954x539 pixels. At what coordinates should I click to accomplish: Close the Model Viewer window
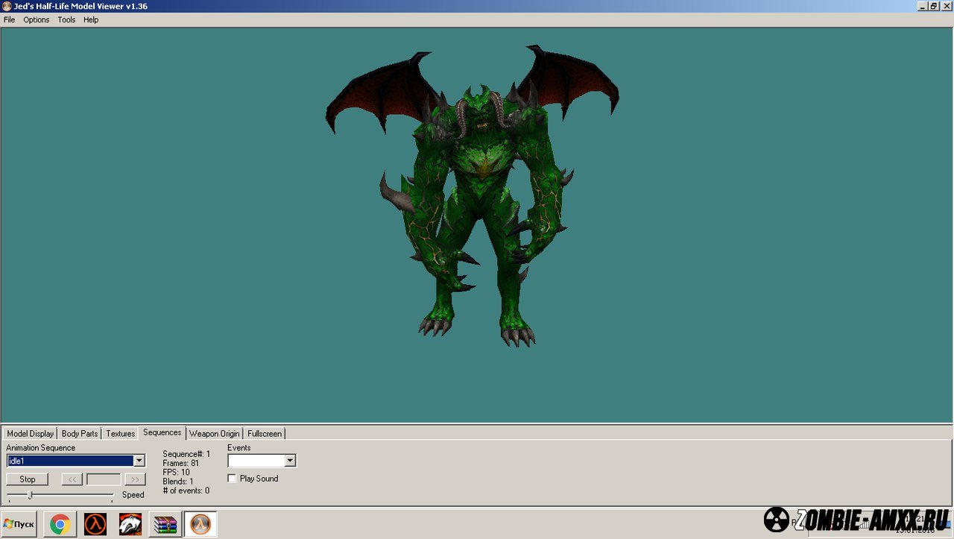click(x=947, y=6)
